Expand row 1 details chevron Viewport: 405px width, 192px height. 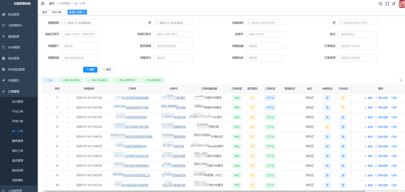[x=67, y=98]
